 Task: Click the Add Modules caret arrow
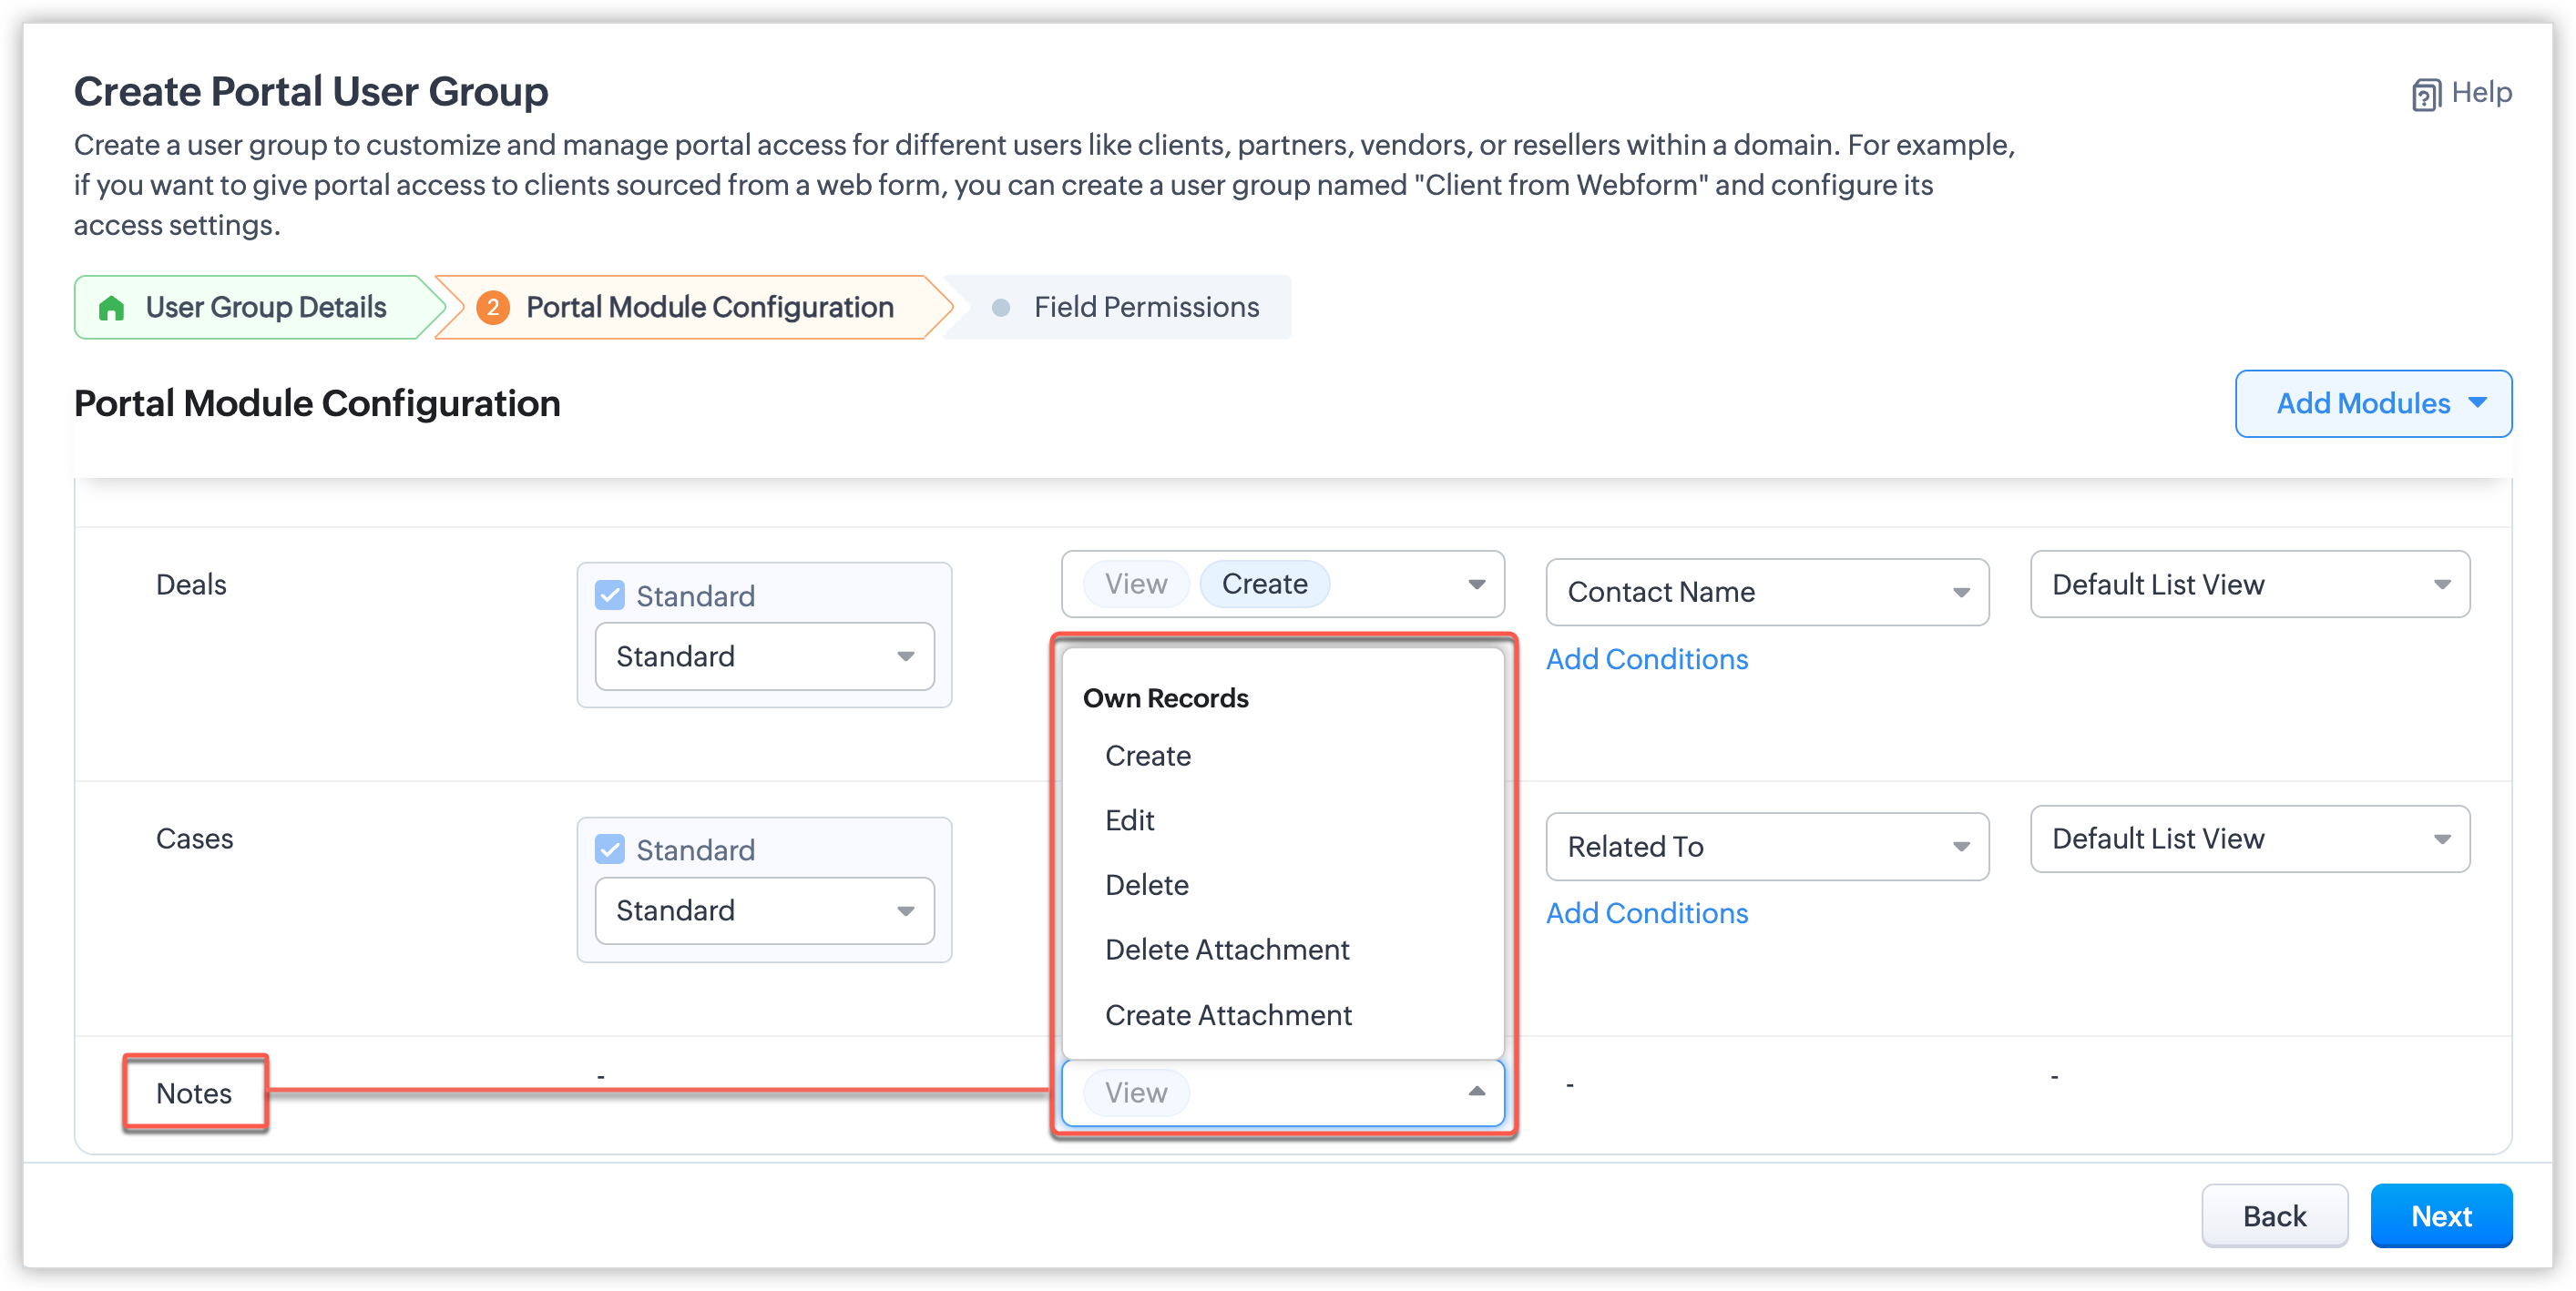click(x=2478, y=402)
